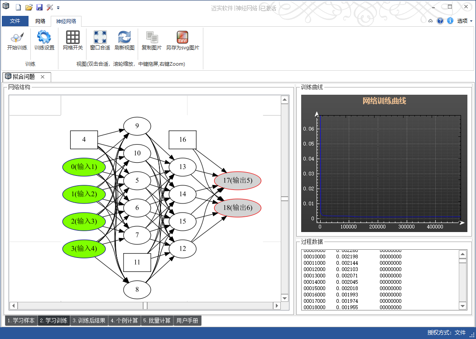Expand the quick access toolbar dropdown arrow
This screenshot has height=339, width=476.
pos(58,8)
